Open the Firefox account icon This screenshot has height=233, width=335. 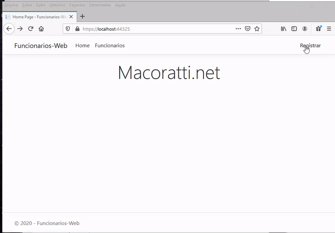pos(305,29)
